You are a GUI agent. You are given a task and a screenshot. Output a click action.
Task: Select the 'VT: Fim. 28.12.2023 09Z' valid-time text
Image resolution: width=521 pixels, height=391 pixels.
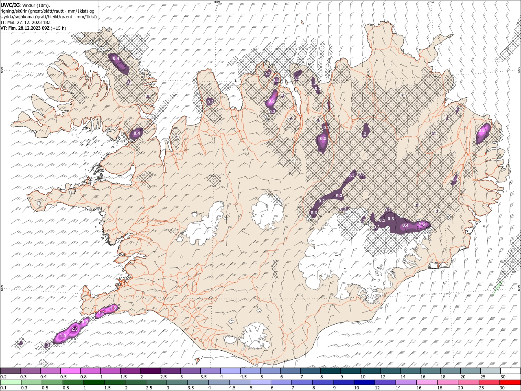[x=25, y=28]
